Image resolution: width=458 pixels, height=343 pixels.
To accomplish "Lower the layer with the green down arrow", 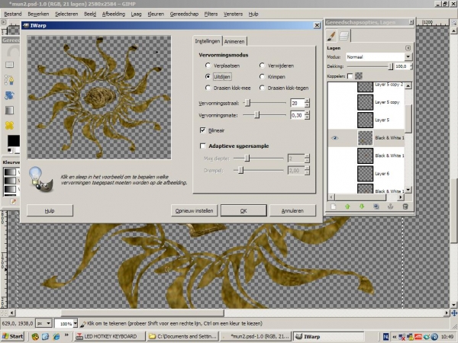I will pyautogui.click(x=362, y=207).
